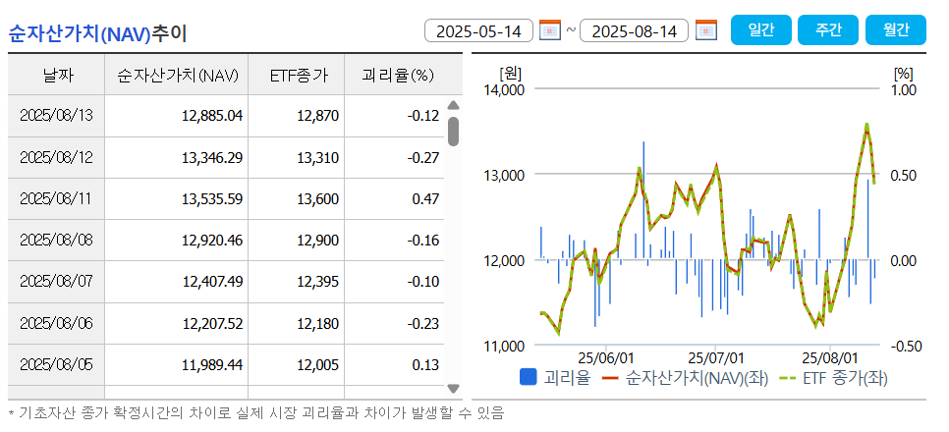Click the table scrollbar up arrow
Screen dimensions: 949x432
point(453,105)
